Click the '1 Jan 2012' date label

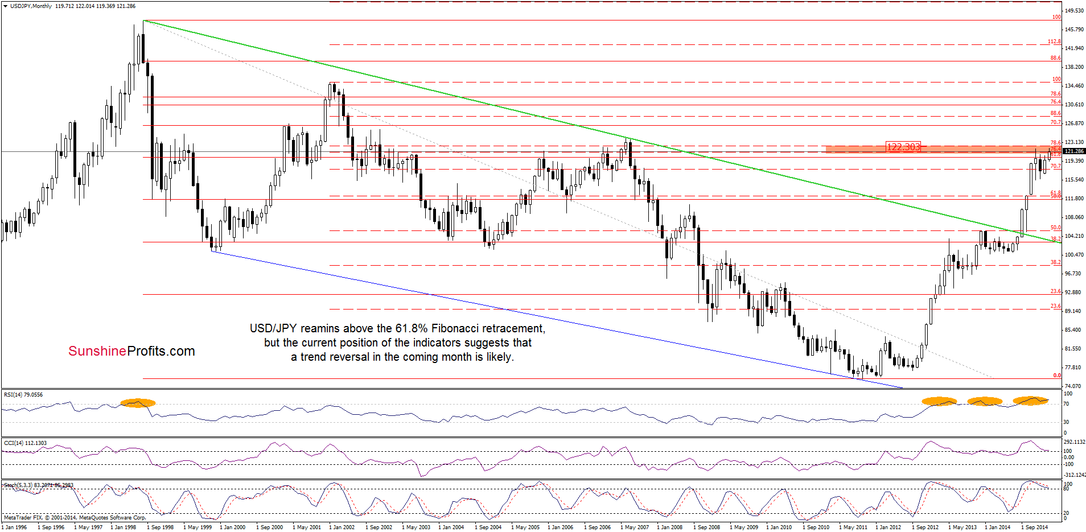[x=889, y=527]
